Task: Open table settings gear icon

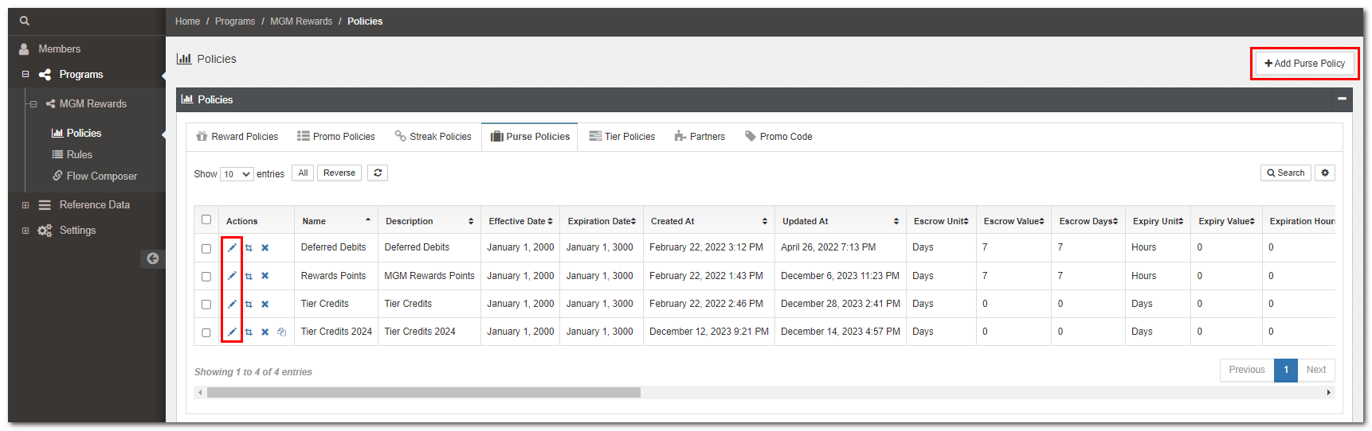Action: [x=1325, y=173]
